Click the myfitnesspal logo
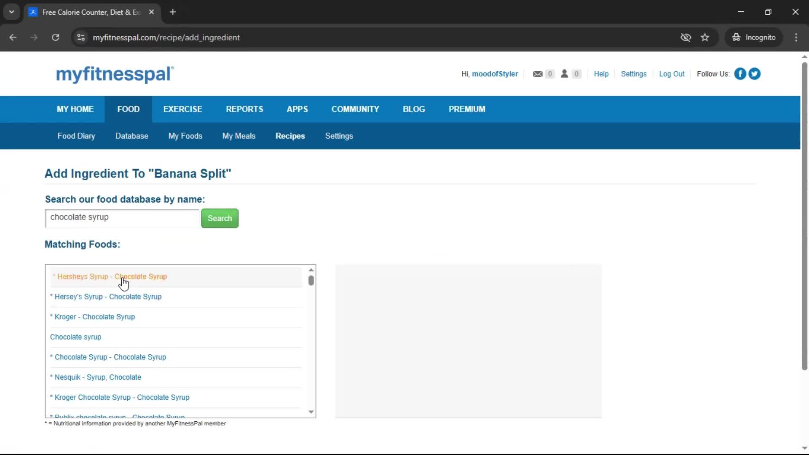This screenshot has width=809, height=455. tap(115, 75)
